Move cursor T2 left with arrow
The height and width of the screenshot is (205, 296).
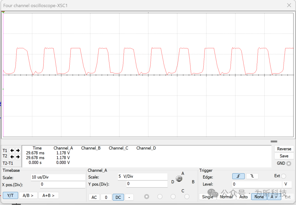point(12,157)
